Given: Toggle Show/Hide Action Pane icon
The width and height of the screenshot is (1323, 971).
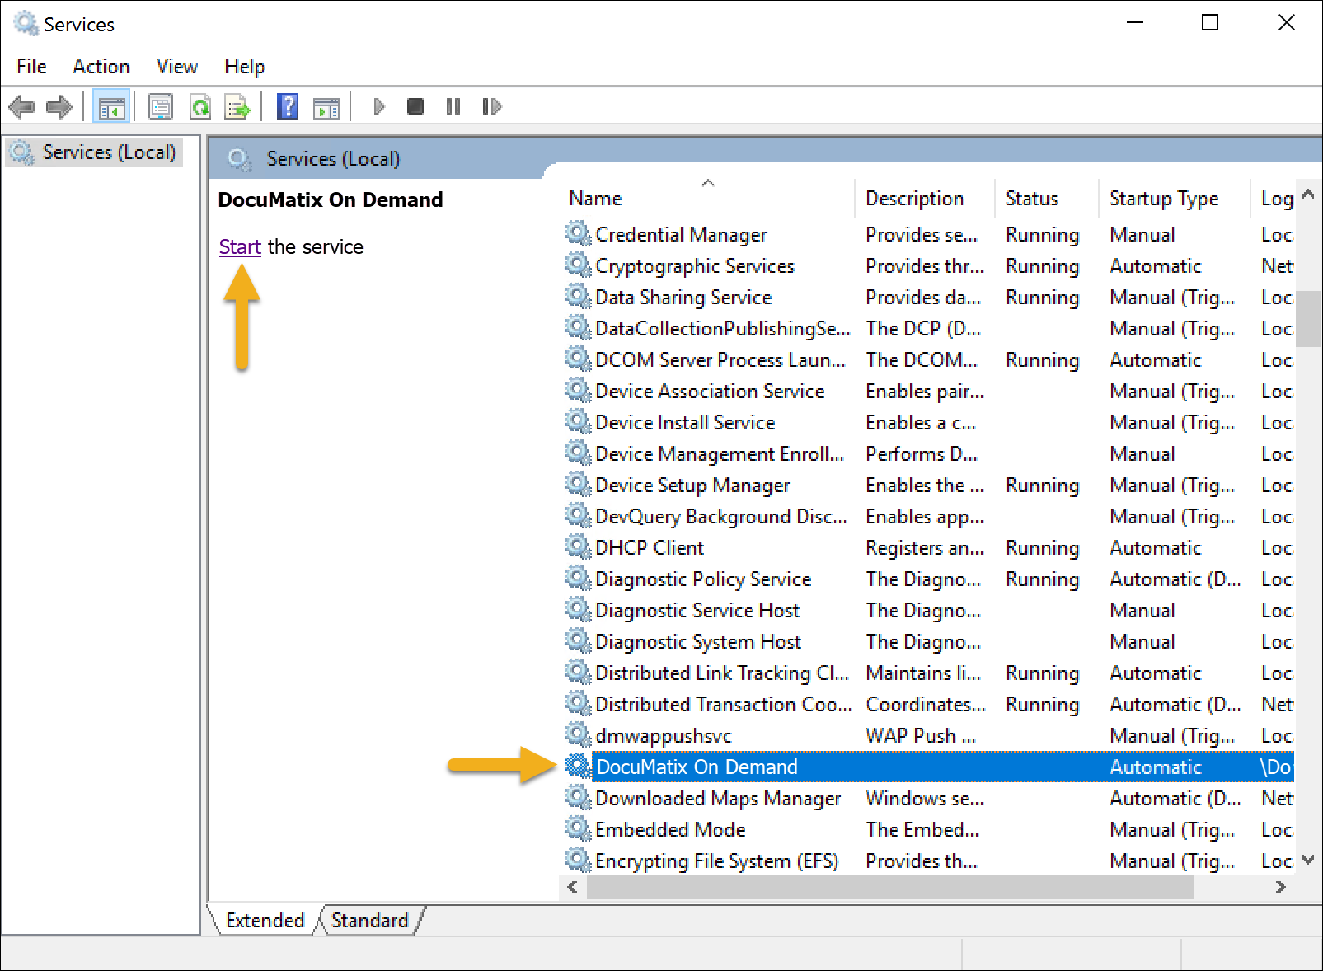Looking at the screenshot, I should pyautogui.click(x=326, y=106).
